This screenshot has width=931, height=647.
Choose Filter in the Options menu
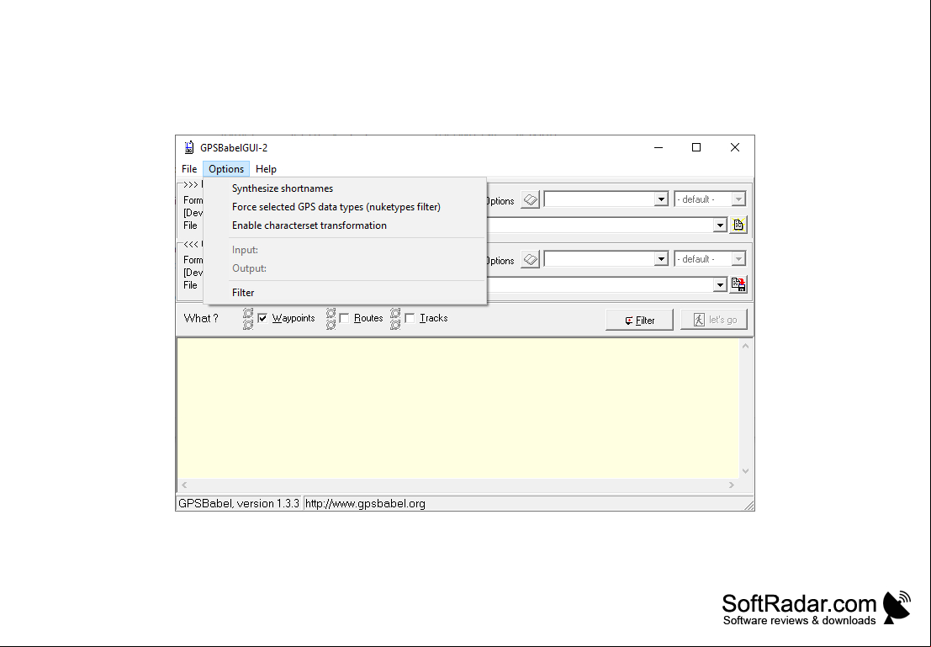[344, 292]
